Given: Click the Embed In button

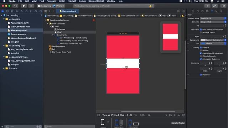Looking at the screenshot, I should tap(184, 115).
